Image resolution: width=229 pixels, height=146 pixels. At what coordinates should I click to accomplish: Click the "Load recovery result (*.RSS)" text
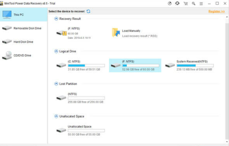click(x=140, y=36)
